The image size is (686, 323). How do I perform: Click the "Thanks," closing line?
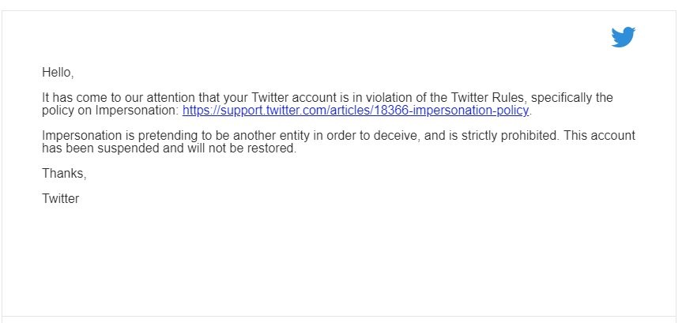(64, 174)
